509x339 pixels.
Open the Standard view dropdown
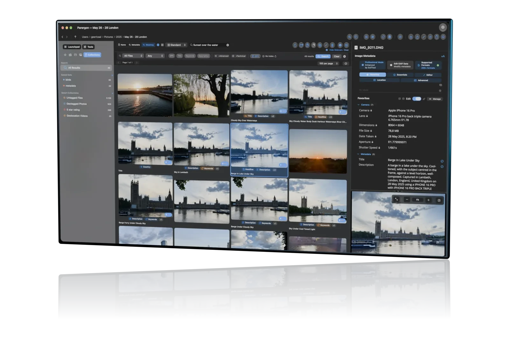177,45
